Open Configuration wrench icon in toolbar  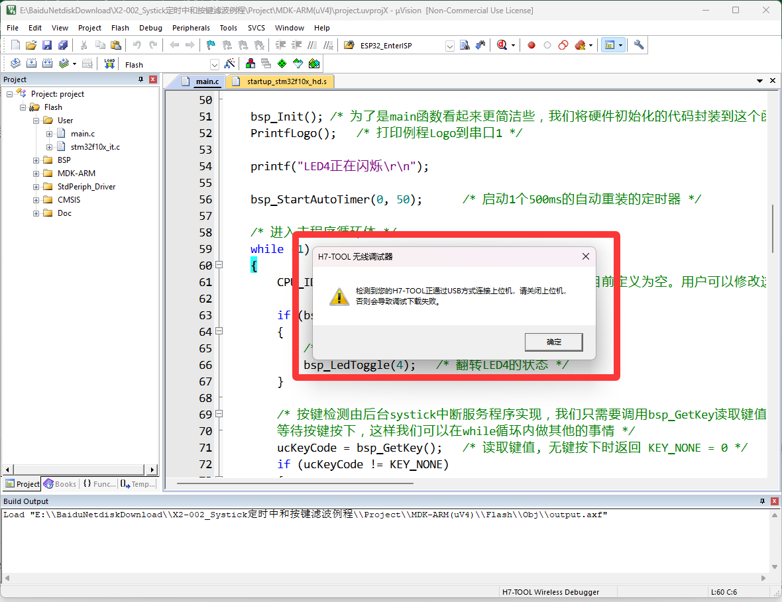(639, 45)
